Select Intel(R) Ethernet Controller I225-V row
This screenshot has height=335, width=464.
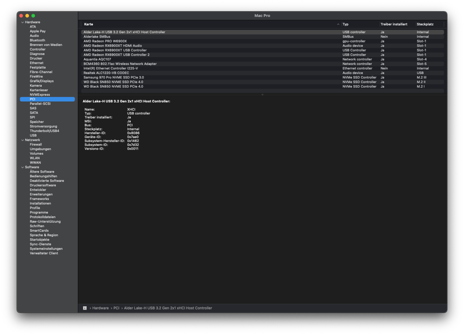[263, 69]
